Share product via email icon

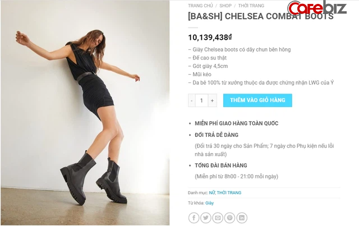click(x=218, y=218)
